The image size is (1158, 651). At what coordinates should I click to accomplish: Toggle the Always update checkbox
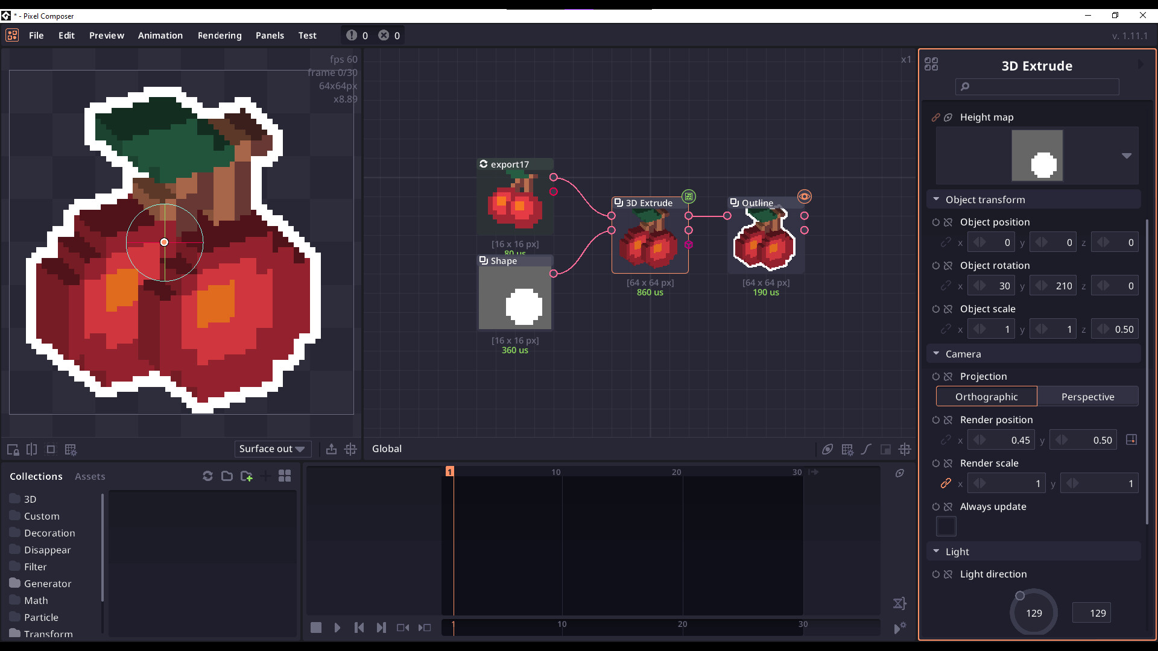click(x=946, y=526)
